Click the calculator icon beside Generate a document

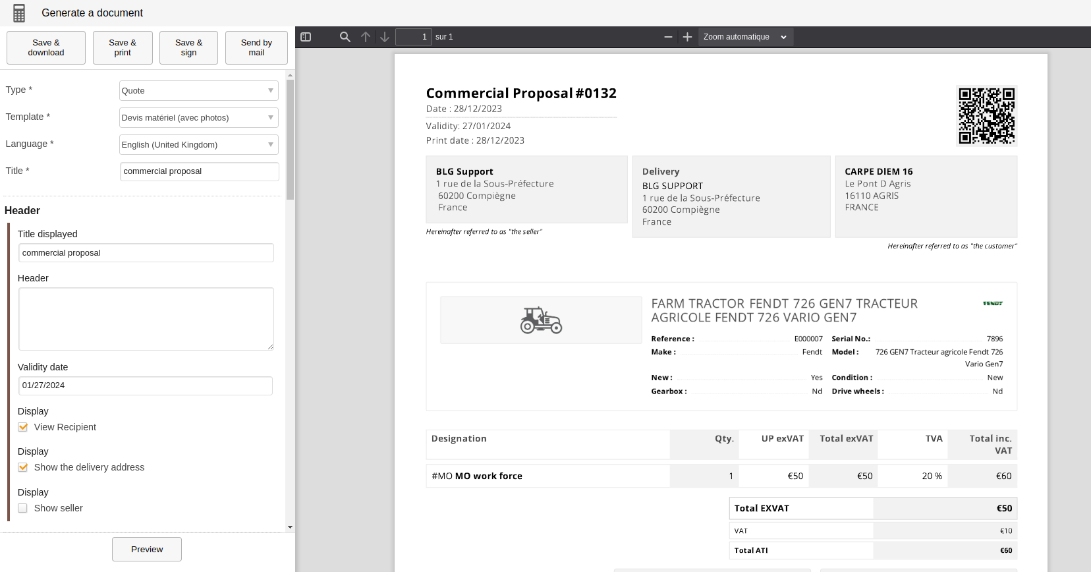(19, 13)
